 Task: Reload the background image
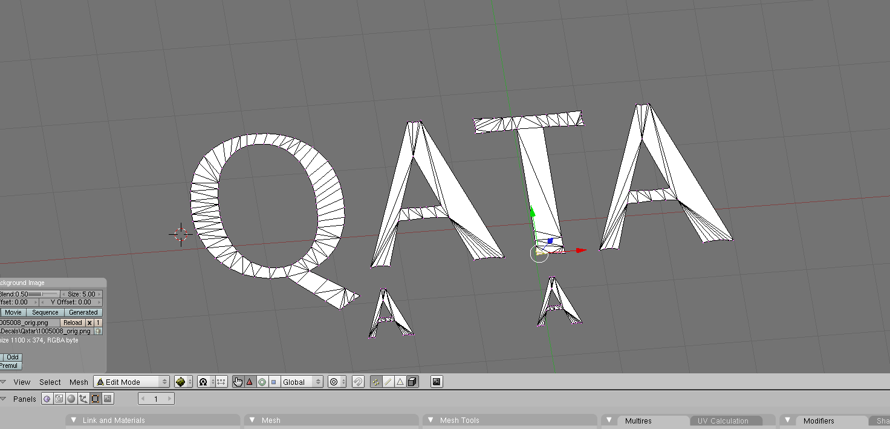tap(73, 323)
